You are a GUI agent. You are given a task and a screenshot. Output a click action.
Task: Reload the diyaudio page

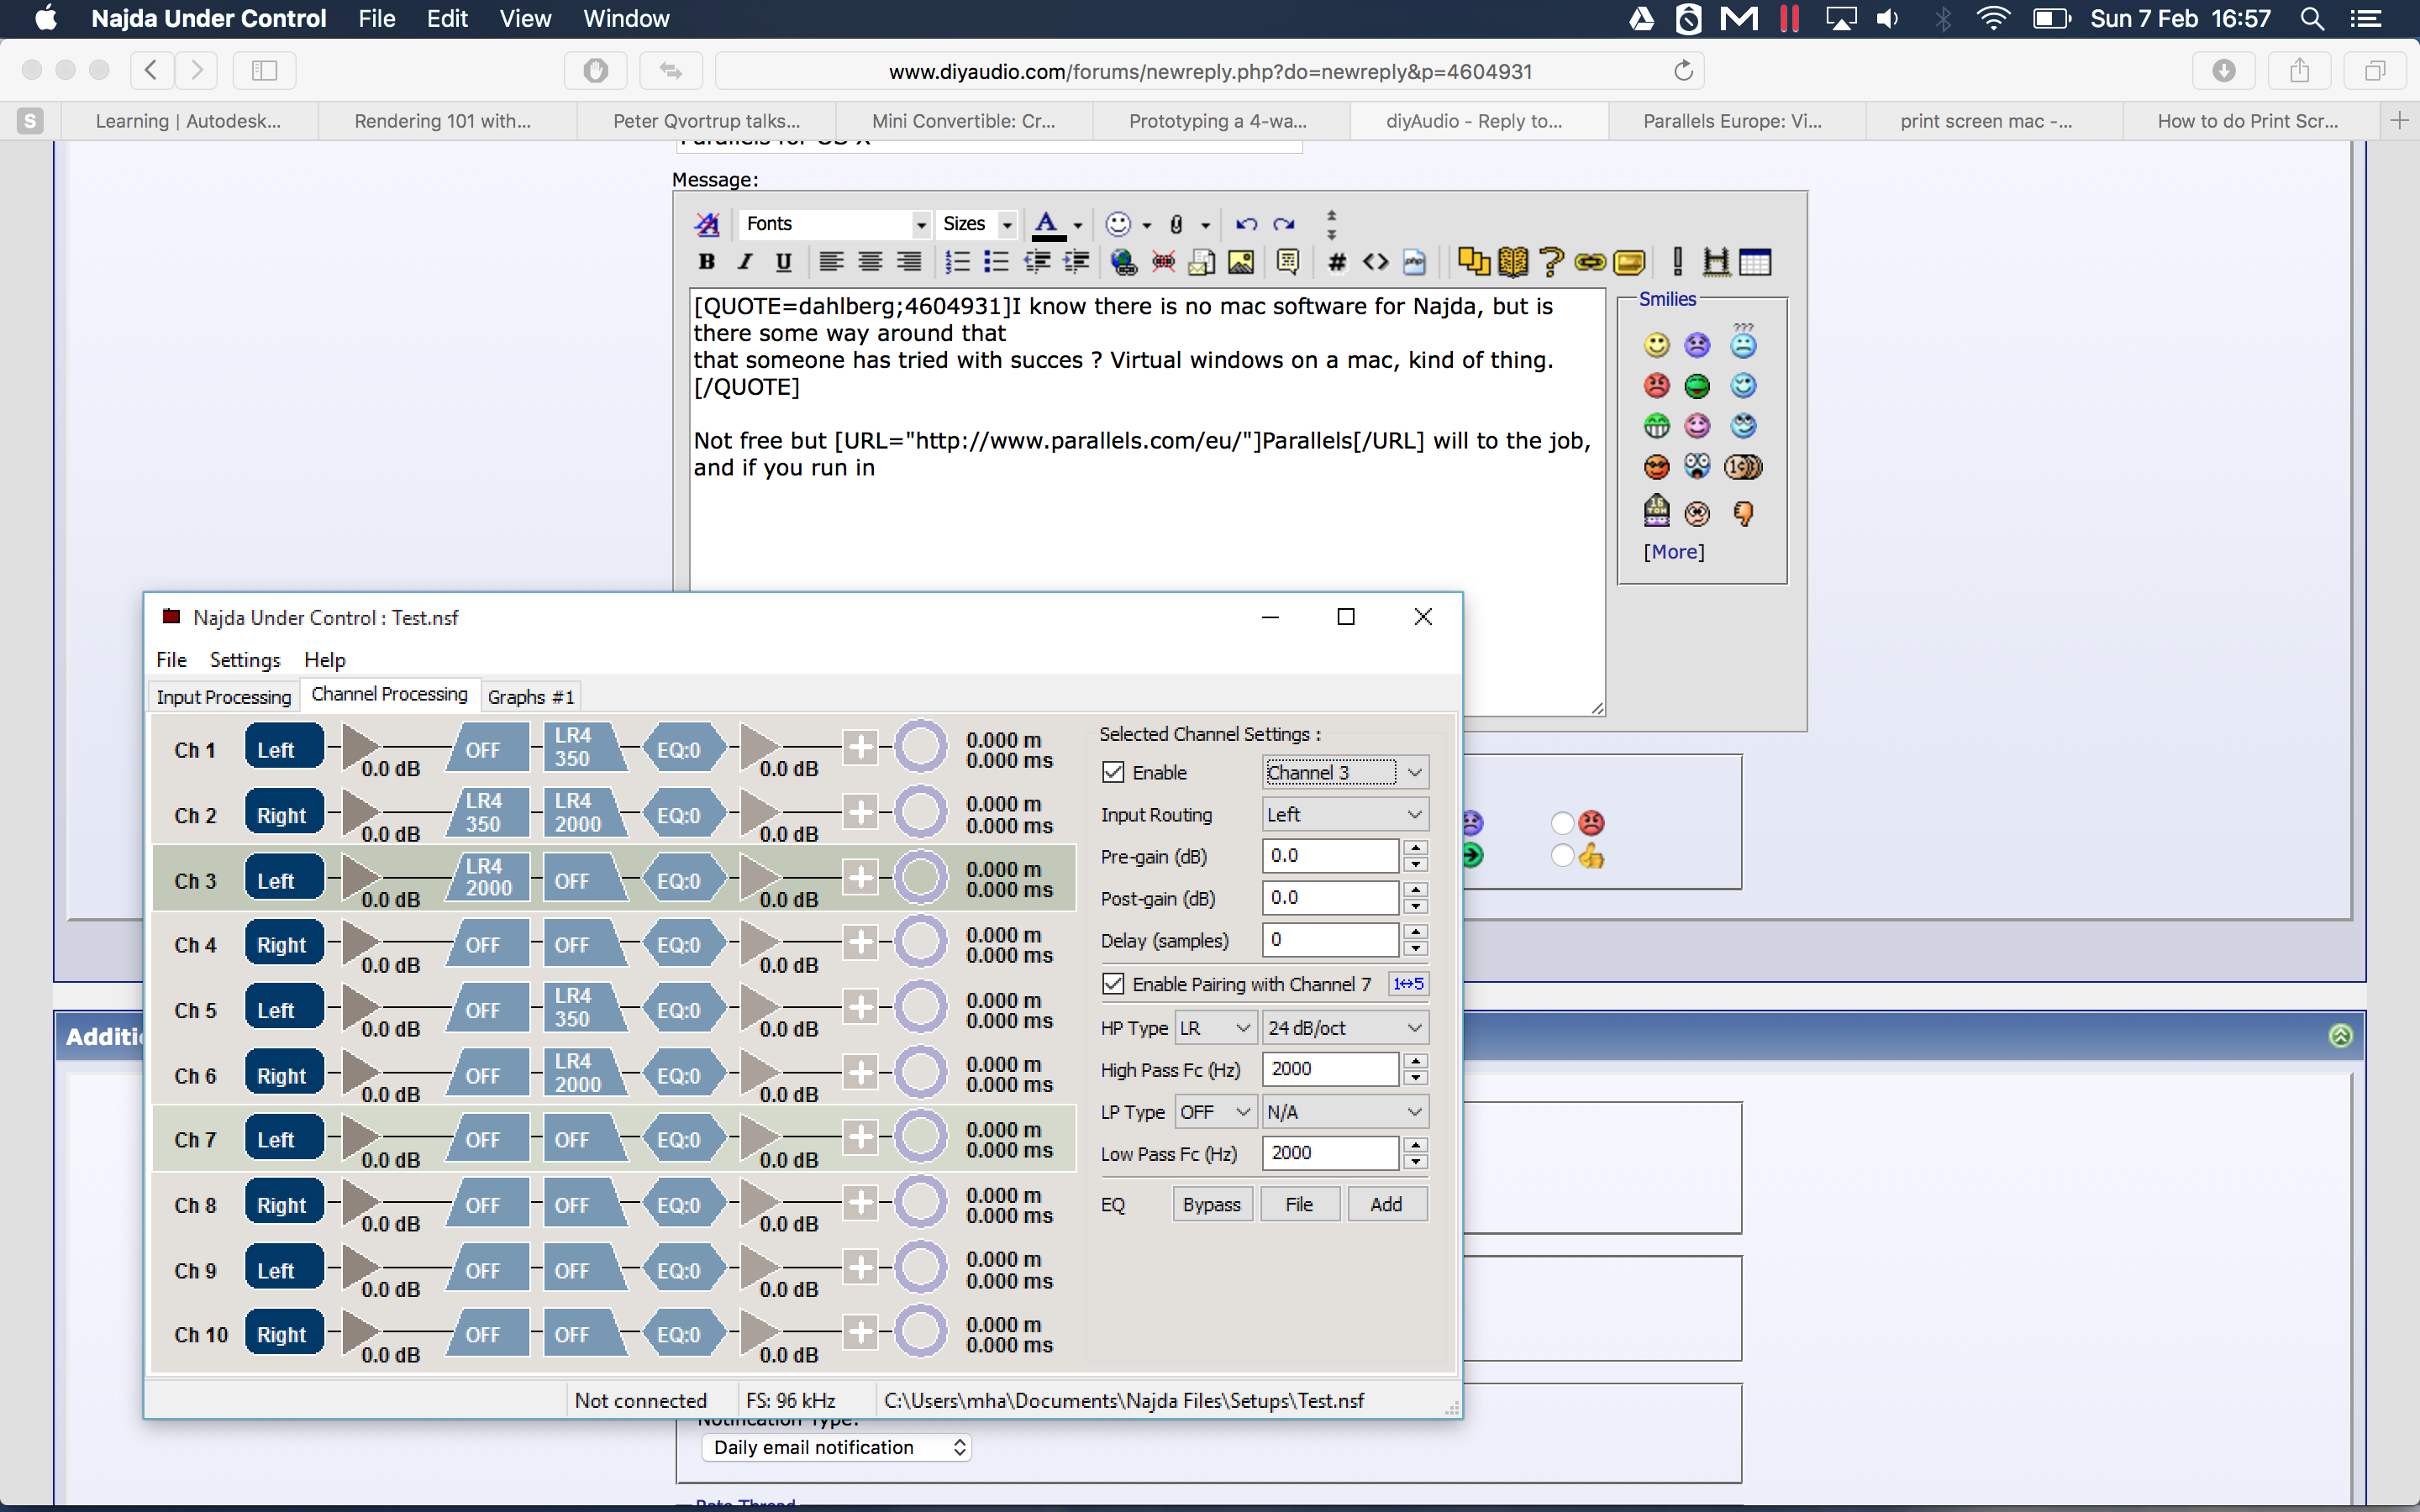click(x=1684, y=71)
